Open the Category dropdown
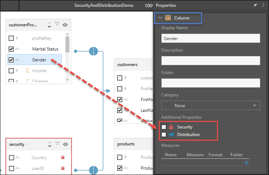 (x=210, y=106)
